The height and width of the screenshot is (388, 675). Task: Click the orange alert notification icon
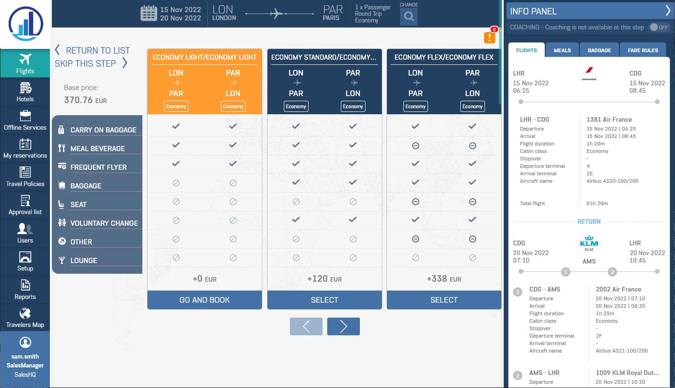[x=489, y=38]
